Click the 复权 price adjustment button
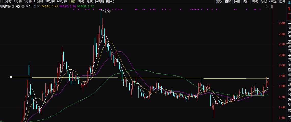291x122 pixels. click(219, 2)
